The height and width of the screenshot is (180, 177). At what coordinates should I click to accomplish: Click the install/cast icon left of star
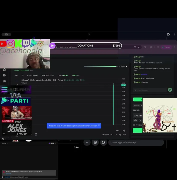click(135, 47)
